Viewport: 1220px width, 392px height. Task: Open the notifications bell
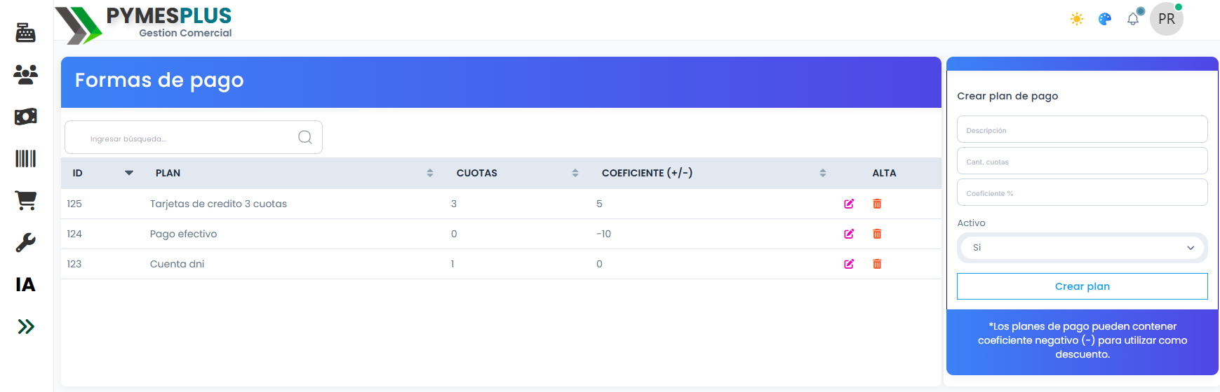(1133, 19)
